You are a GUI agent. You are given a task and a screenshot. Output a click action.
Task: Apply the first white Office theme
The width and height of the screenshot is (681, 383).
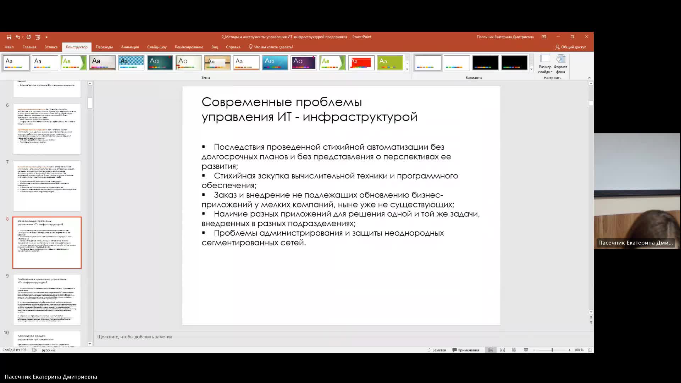(x=16, y=63)
